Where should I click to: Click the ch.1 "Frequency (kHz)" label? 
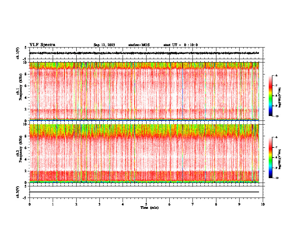(21, 87)
